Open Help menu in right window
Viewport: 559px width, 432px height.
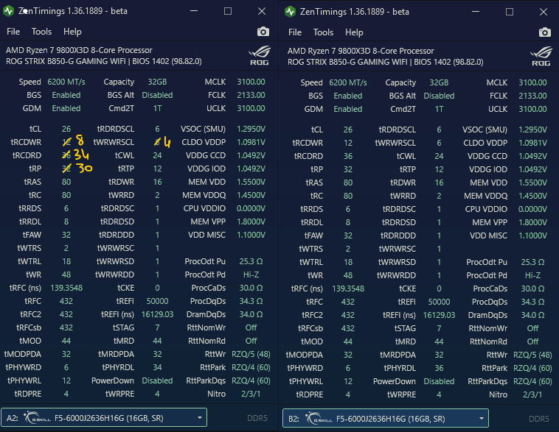click(354, 32)
